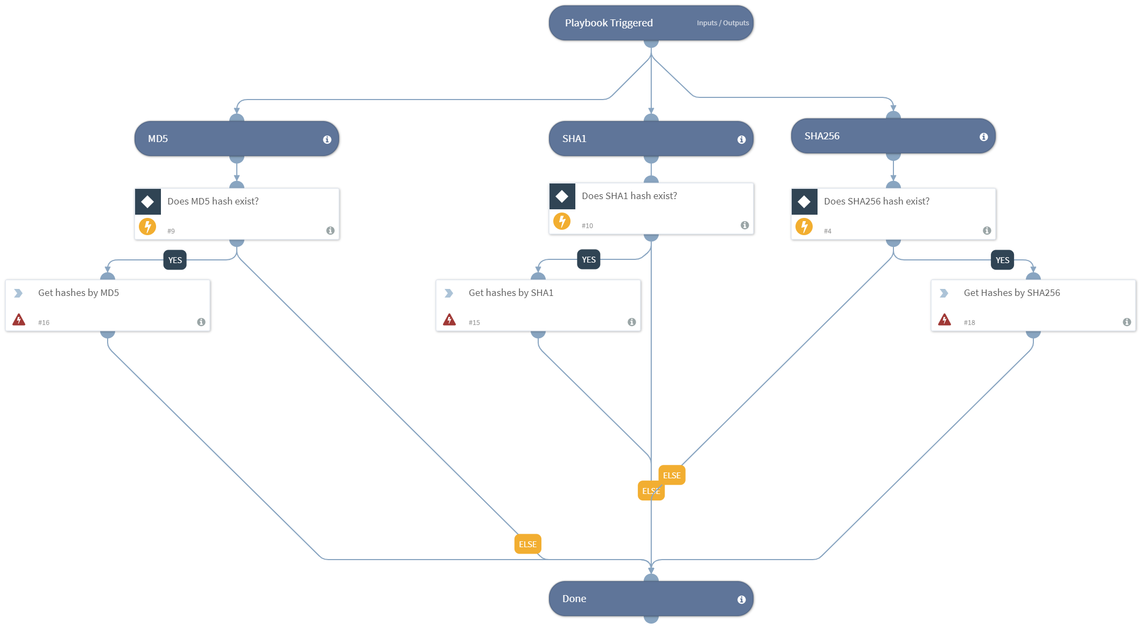The image size is (1141, 629).
Task: Click the YES label under SHA256 condition
Action: pos(1002,260)
